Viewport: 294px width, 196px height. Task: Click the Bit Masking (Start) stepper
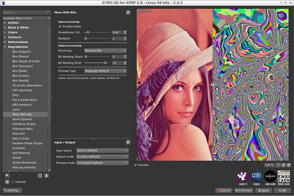pos(125,57)
